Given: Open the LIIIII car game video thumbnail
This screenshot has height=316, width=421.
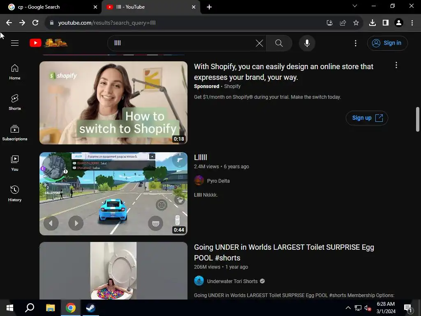Looking at the screenshot, I should [113, 194].
